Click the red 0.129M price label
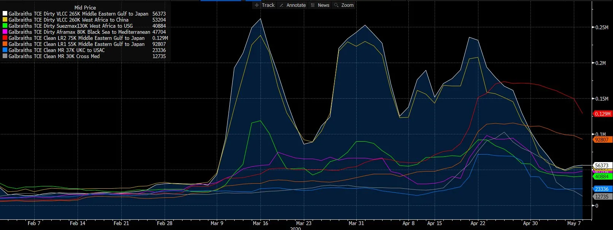The image size is (613, 230). pos(602,114)
